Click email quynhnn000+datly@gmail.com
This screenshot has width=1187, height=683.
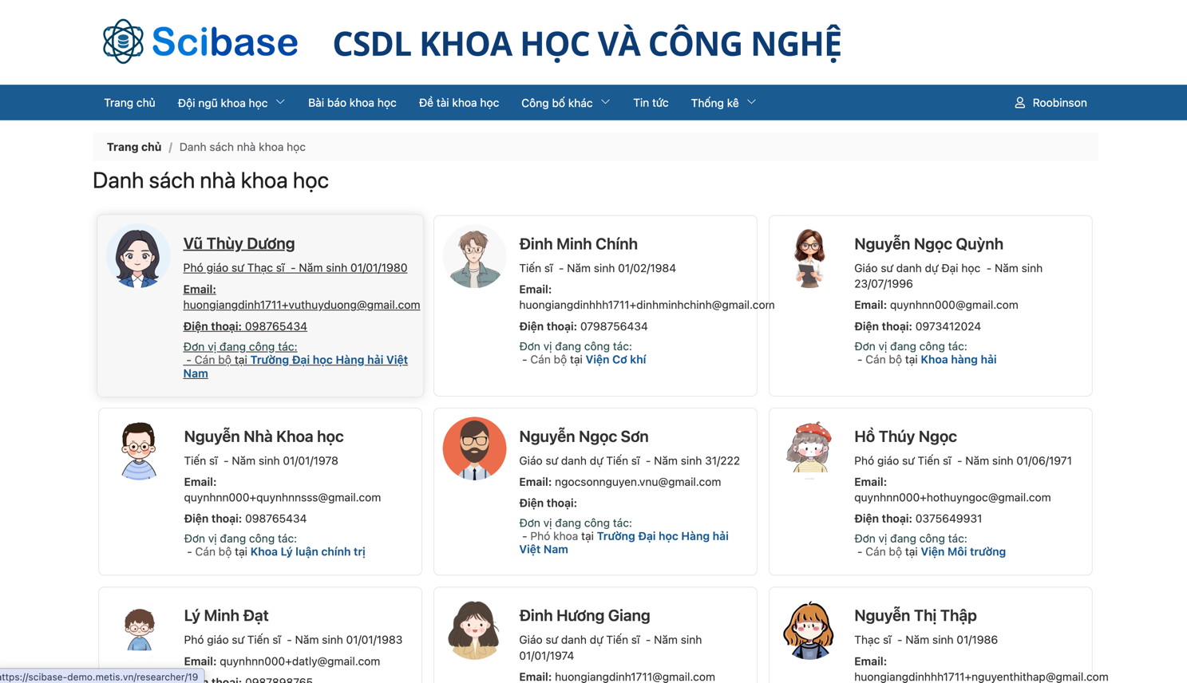click(300, 661)
